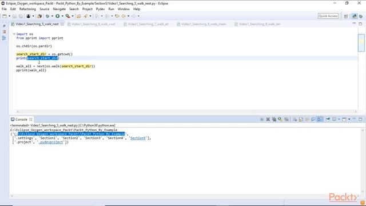This screenshot has width=366, height=206.
Task: Click the Back navigation arrow icon
Action: click(x=124, y=16)
